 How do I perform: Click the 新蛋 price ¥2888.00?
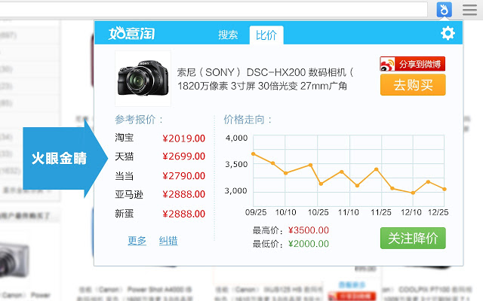tap(183, 214)
